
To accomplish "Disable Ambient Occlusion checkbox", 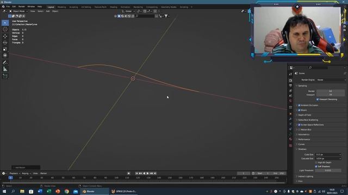I will [299, 105].
